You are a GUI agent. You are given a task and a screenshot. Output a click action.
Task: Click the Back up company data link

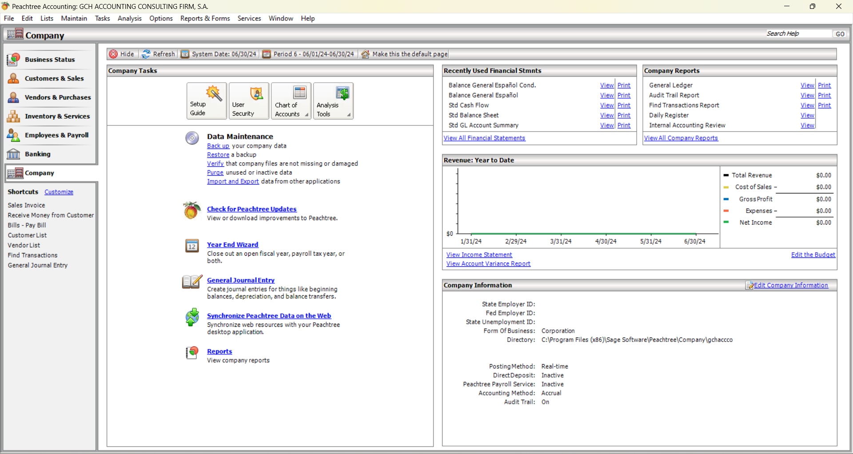click(x=218, y=146)
